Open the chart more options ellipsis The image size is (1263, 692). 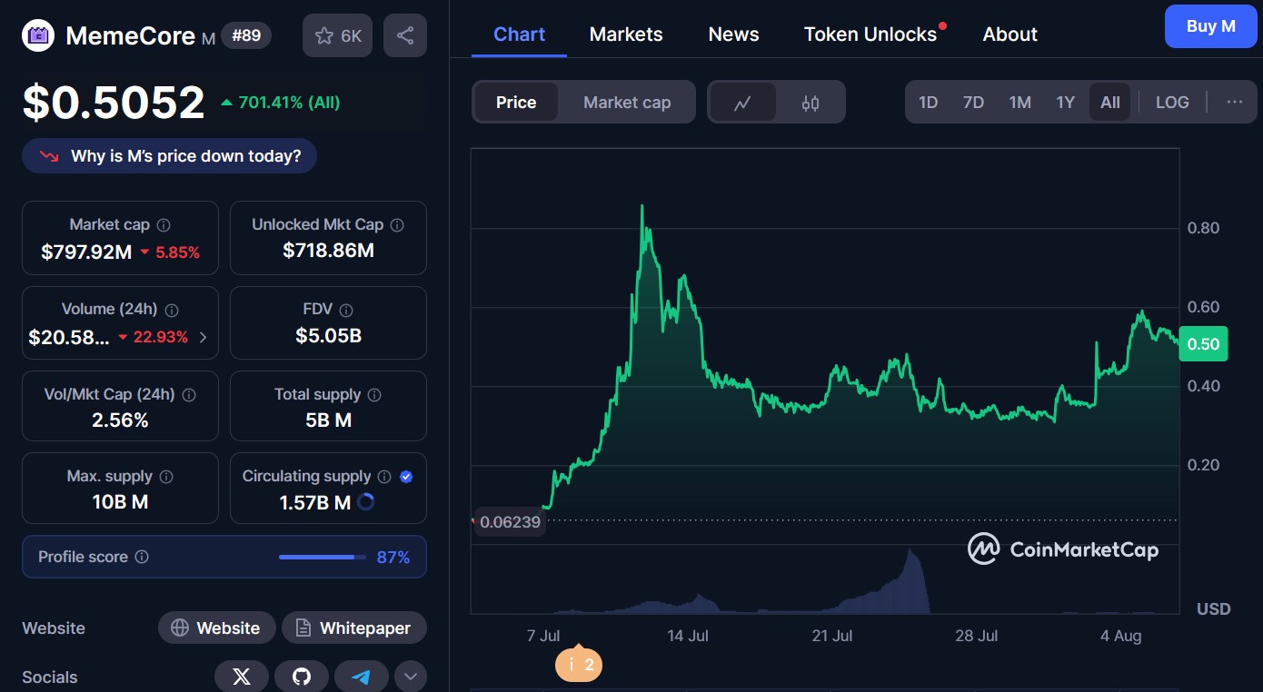pyautogui.click(x=1234, y=102)
